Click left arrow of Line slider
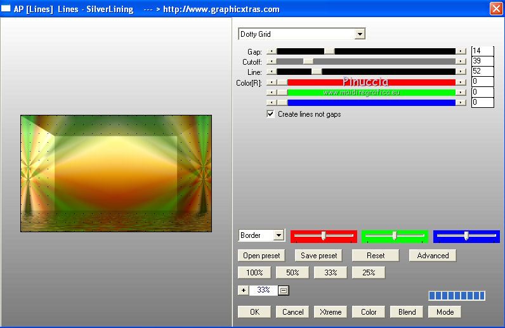Image resolution: width=505 pixels, height=328 pixels. 272,72
